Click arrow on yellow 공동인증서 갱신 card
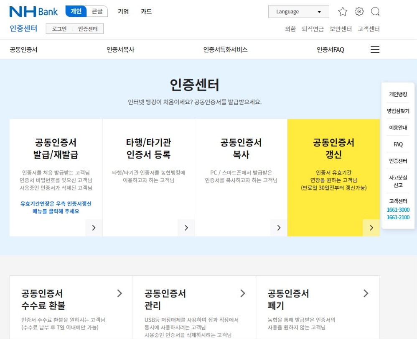Image resolution: width=417 pixels, height=339 pixels. point(371,228)
